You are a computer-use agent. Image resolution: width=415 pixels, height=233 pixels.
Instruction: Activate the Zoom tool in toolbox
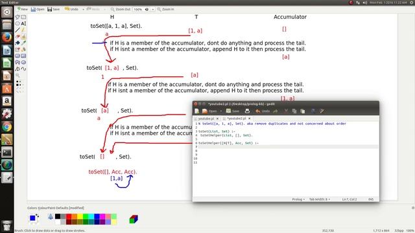click(18, 76)
